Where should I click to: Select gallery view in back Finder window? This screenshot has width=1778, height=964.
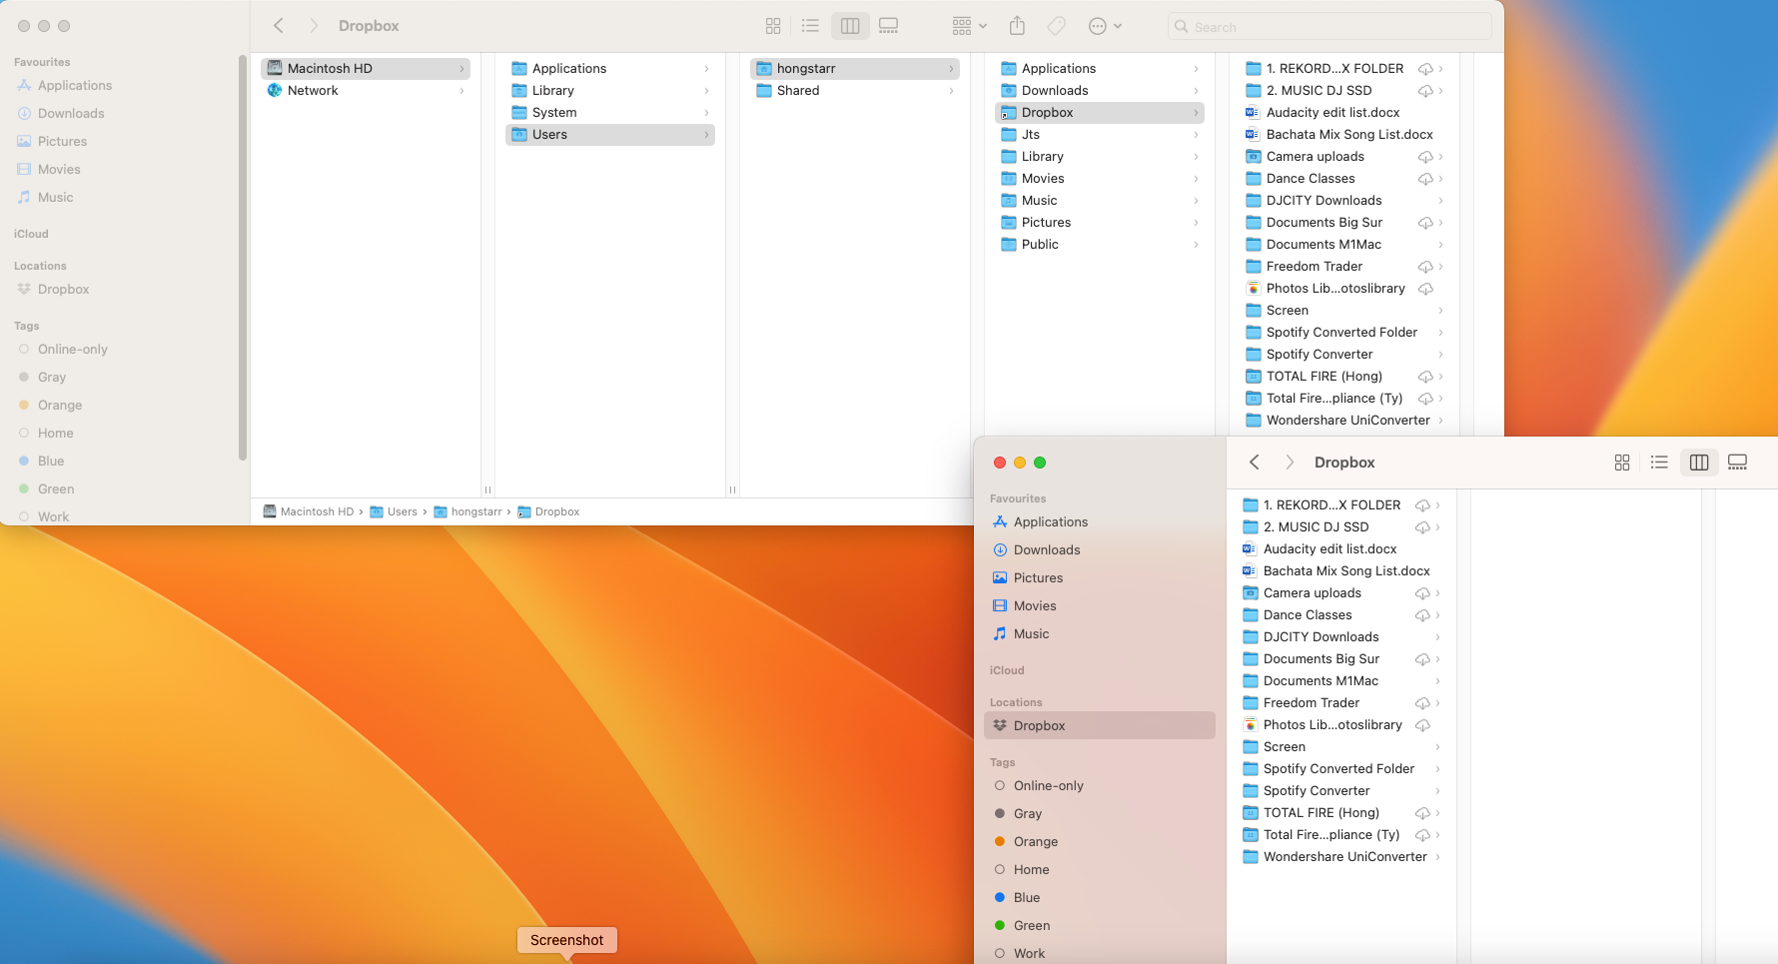coord(888,26)
